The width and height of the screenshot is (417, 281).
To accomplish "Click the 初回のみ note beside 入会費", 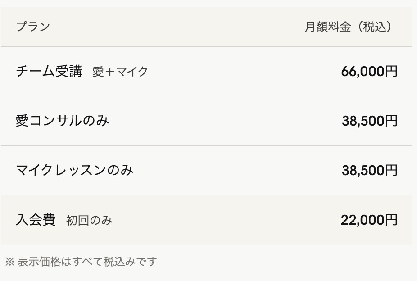I will pyautogui.click(x=89, y=220).
